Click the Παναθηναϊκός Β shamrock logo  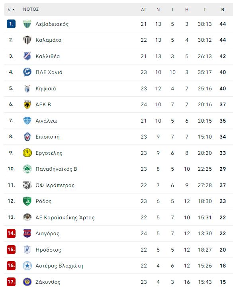(x=27, y=169)
